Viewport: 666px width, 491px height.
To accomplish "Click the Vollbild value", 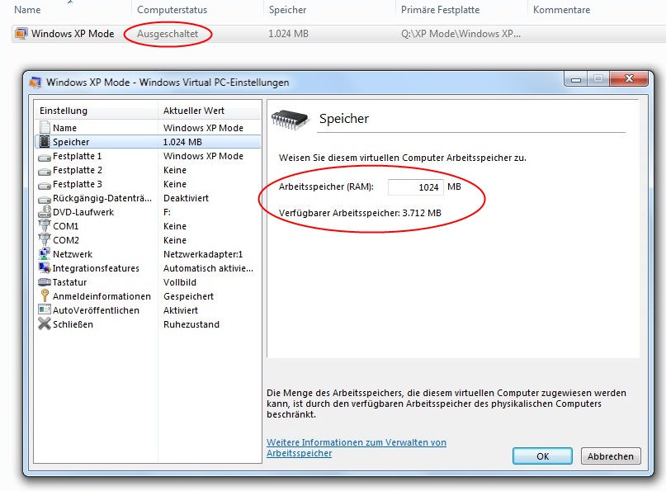I will tap(180, 282).
